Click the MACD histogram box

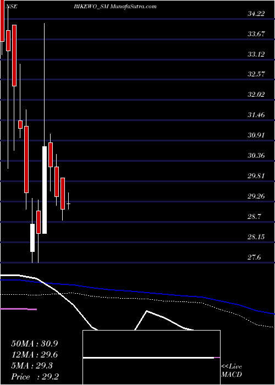click(x=151, y=358)
